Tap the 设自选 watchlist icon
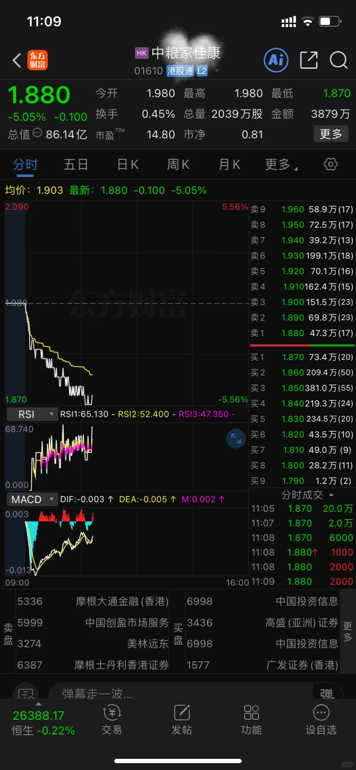The image size is (356, 770). pos(321,720)
